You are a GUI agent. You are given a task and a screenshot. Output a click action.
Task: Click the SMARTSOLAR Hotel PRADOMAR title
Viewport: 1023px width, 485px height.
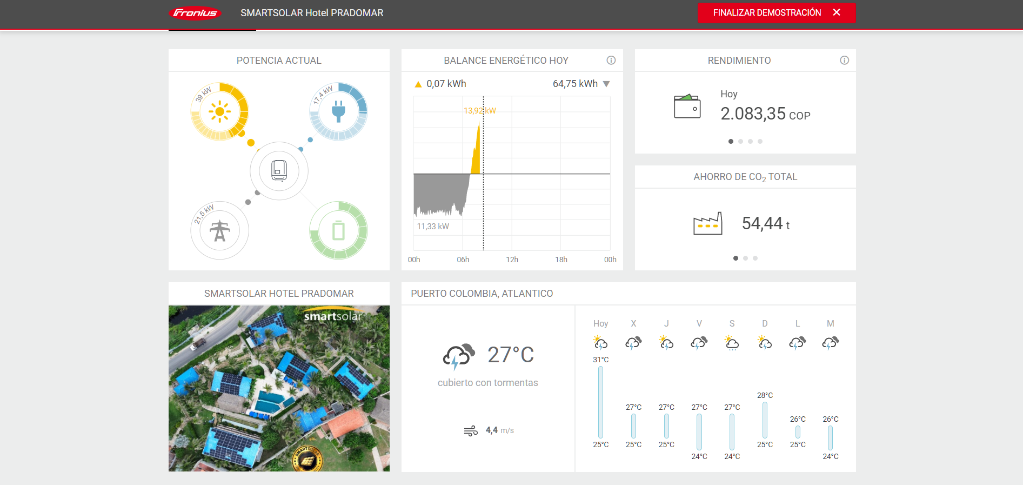click(312, 13)
